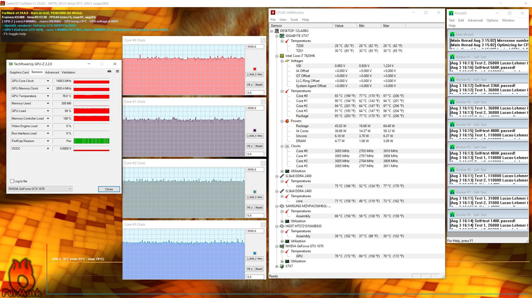Click the thermometer icon under NVIDIA GeForce GTX 1070
The height and width of the screenshot is (298, 532).
click(287, 251)
